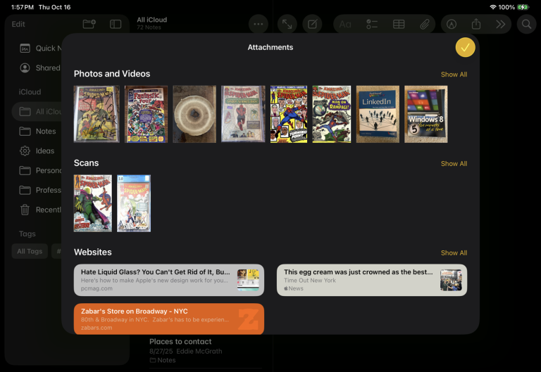
Task: Insert a table using table icon
Action: [399, 24]
